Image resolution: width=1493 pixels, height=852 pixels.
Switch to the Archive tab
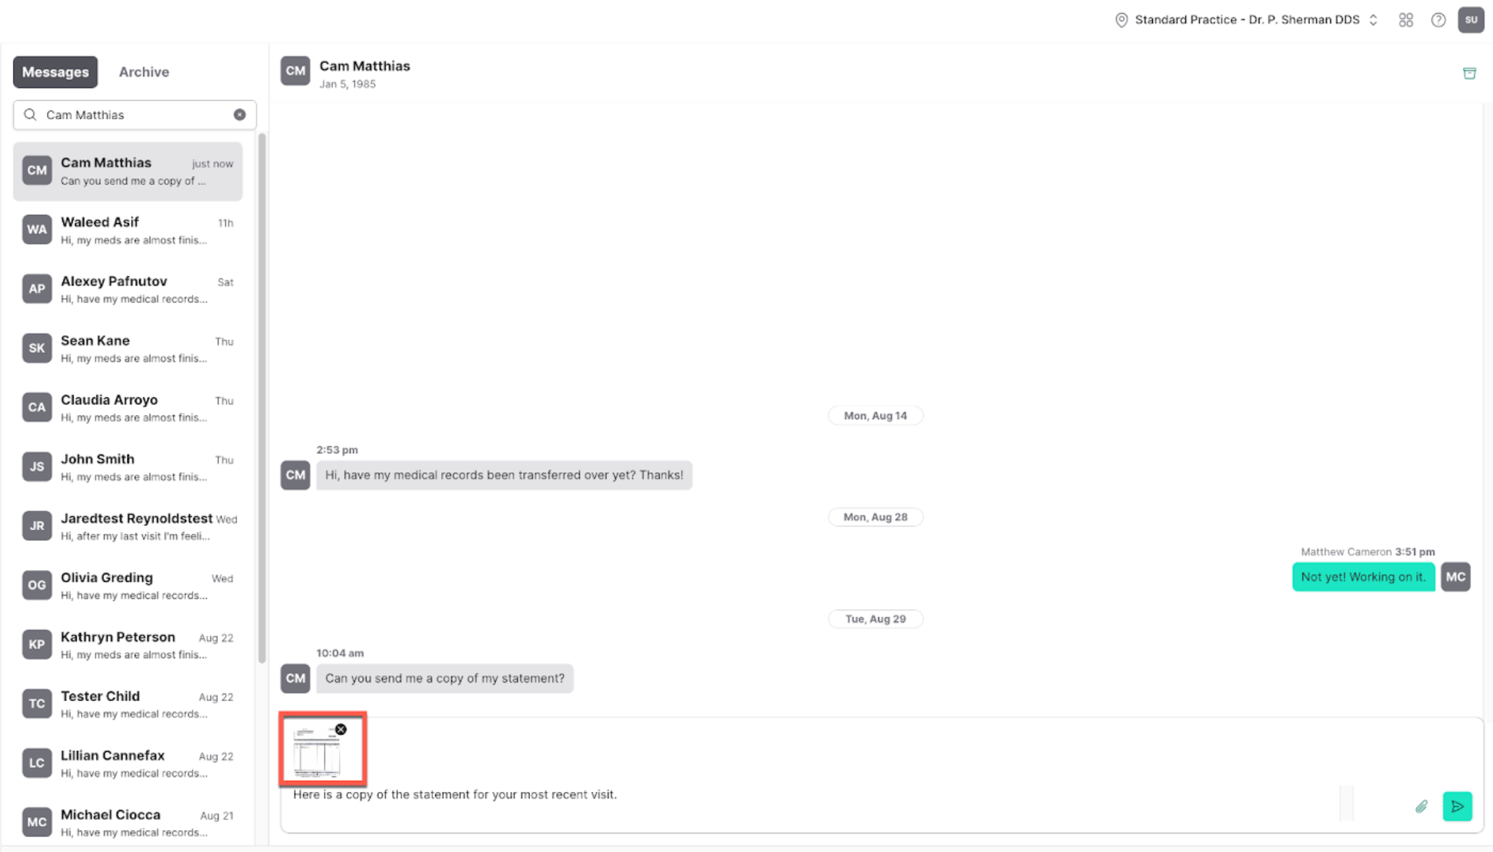pos(143,72)
